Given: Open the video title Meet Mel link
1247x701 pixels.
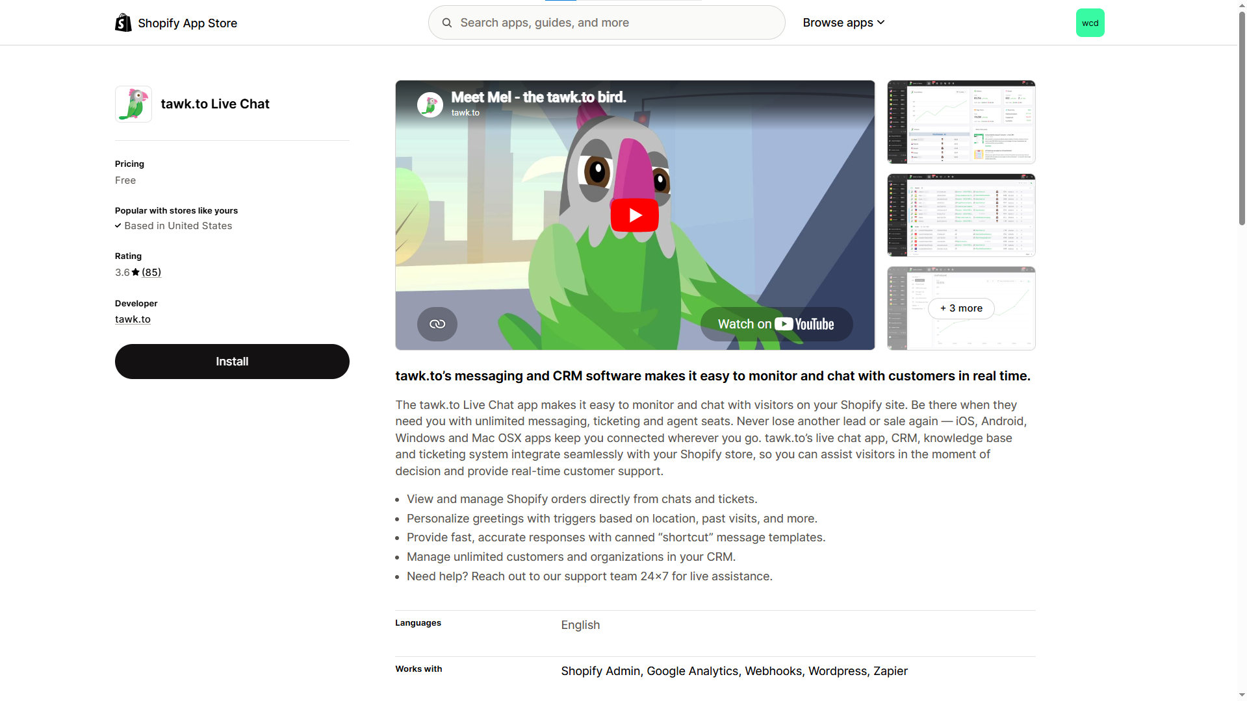Looking at the screenshot, I should click(539, 97).
